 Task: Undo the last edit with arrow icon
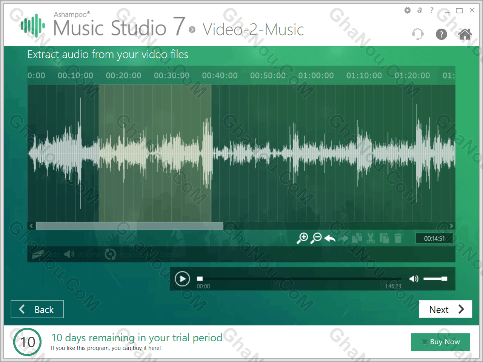pos(330,238)
